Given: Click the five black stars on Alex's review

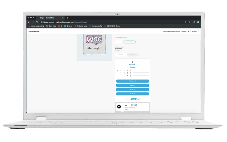Looking at the screenshot, I should click(x=134, y=105).
